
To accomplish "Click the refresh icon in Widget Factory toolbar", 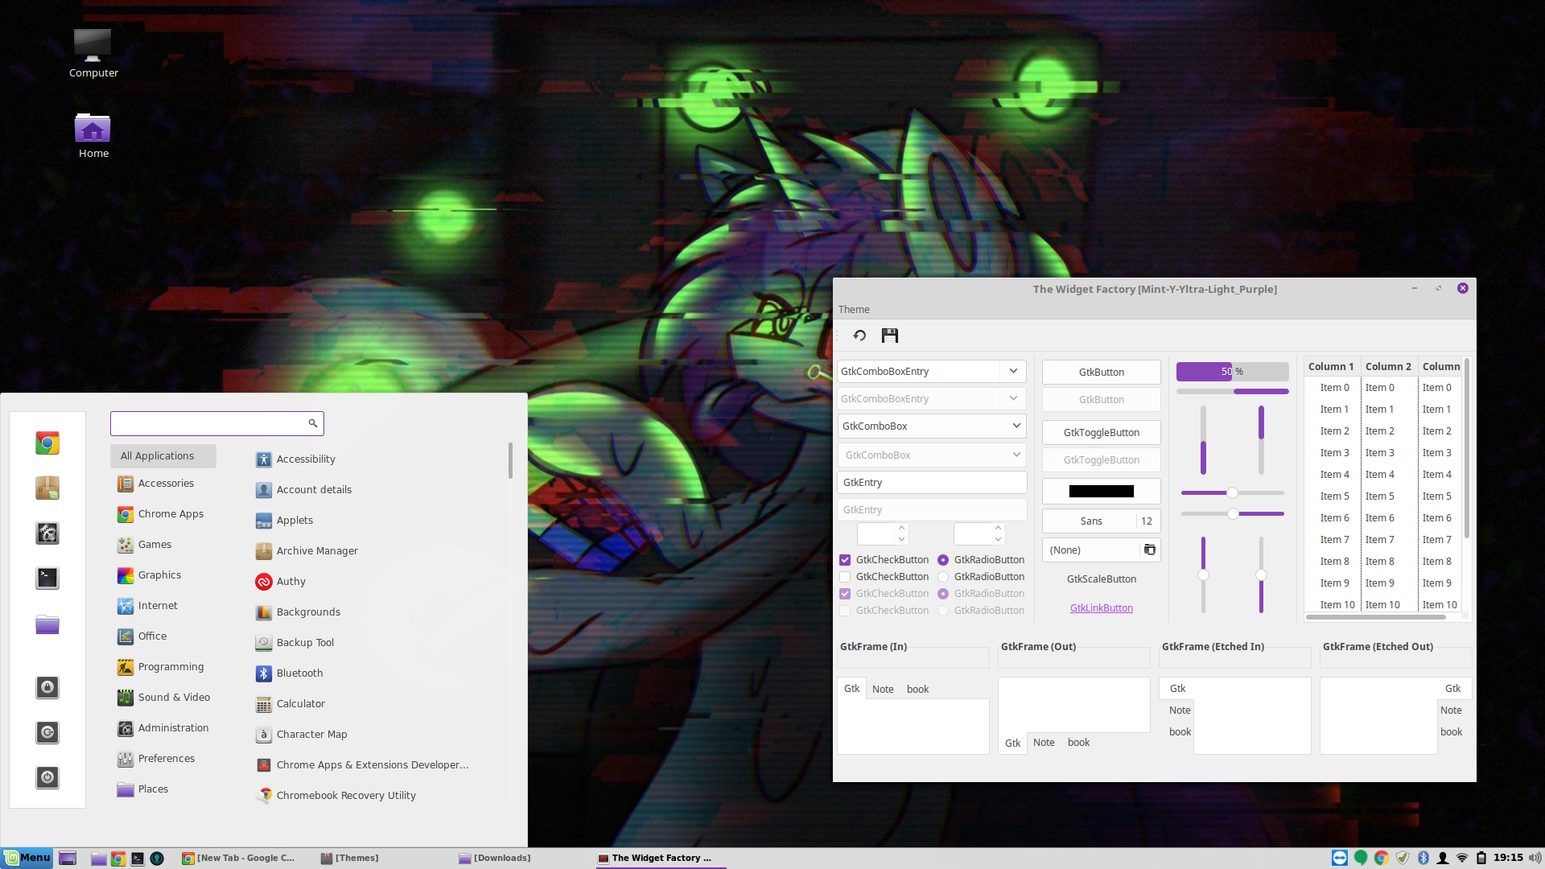I will point(859,336).
